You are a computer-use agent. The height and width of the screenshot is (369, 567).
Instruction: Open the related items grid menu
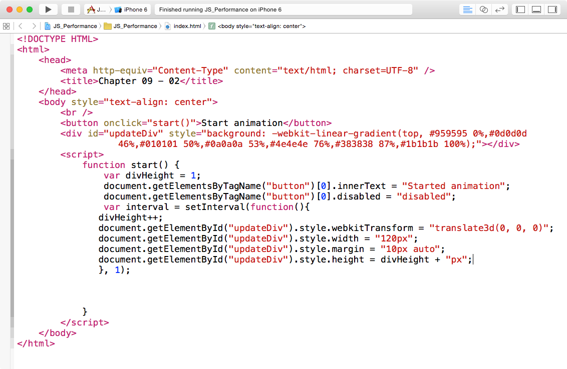[6, 26]
